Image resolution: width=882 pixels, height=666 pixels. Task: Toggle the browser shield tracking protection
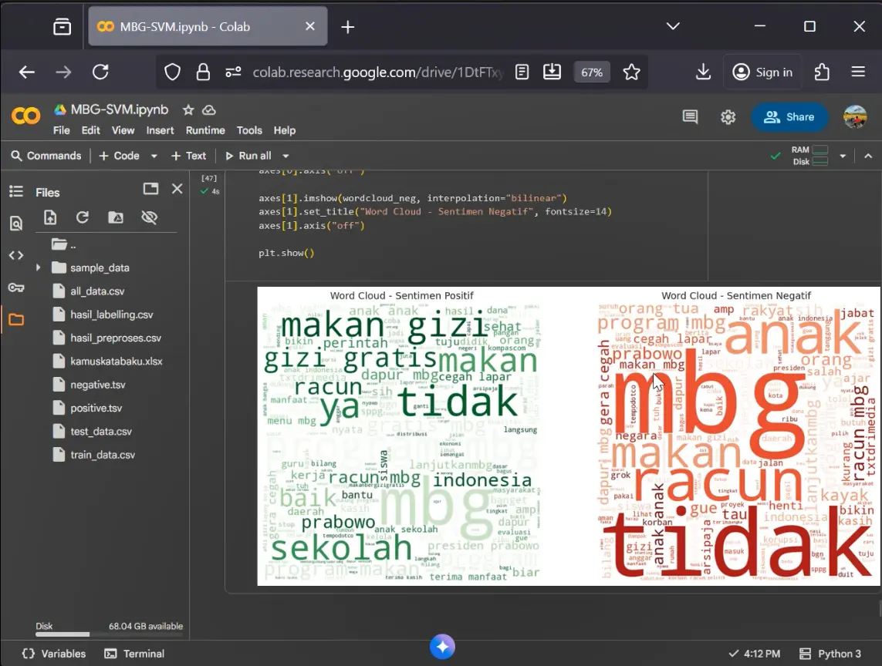(171, 72)
